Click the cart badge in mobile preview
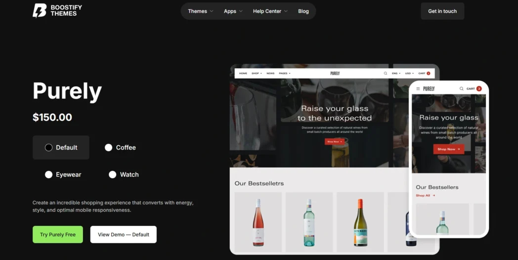The image size is (518, 260). pyautogui.click(x=478, y=89)
